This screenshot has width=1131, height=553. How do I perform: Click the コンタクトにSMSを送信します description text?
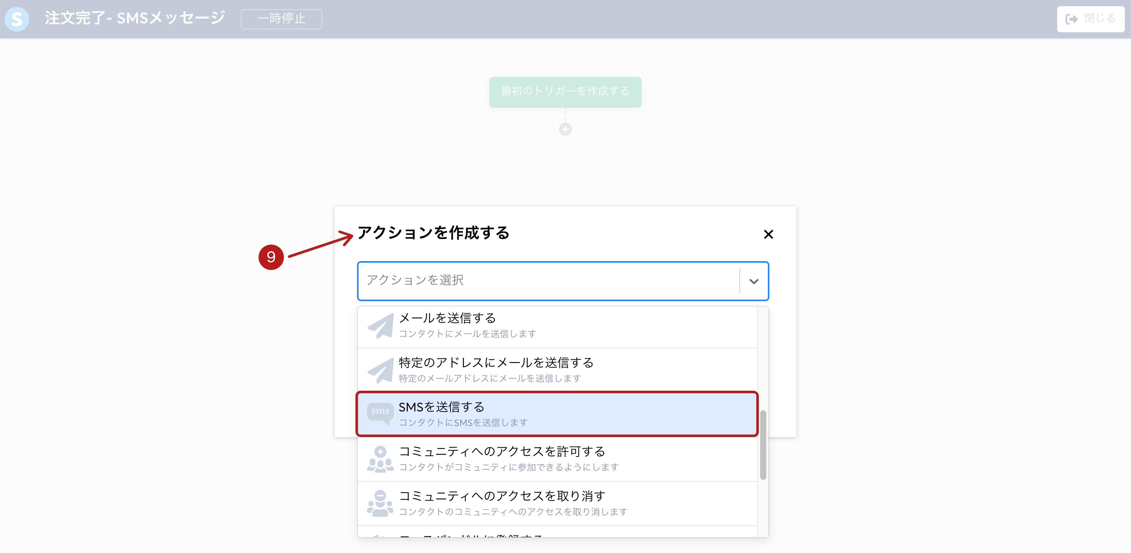463,423
